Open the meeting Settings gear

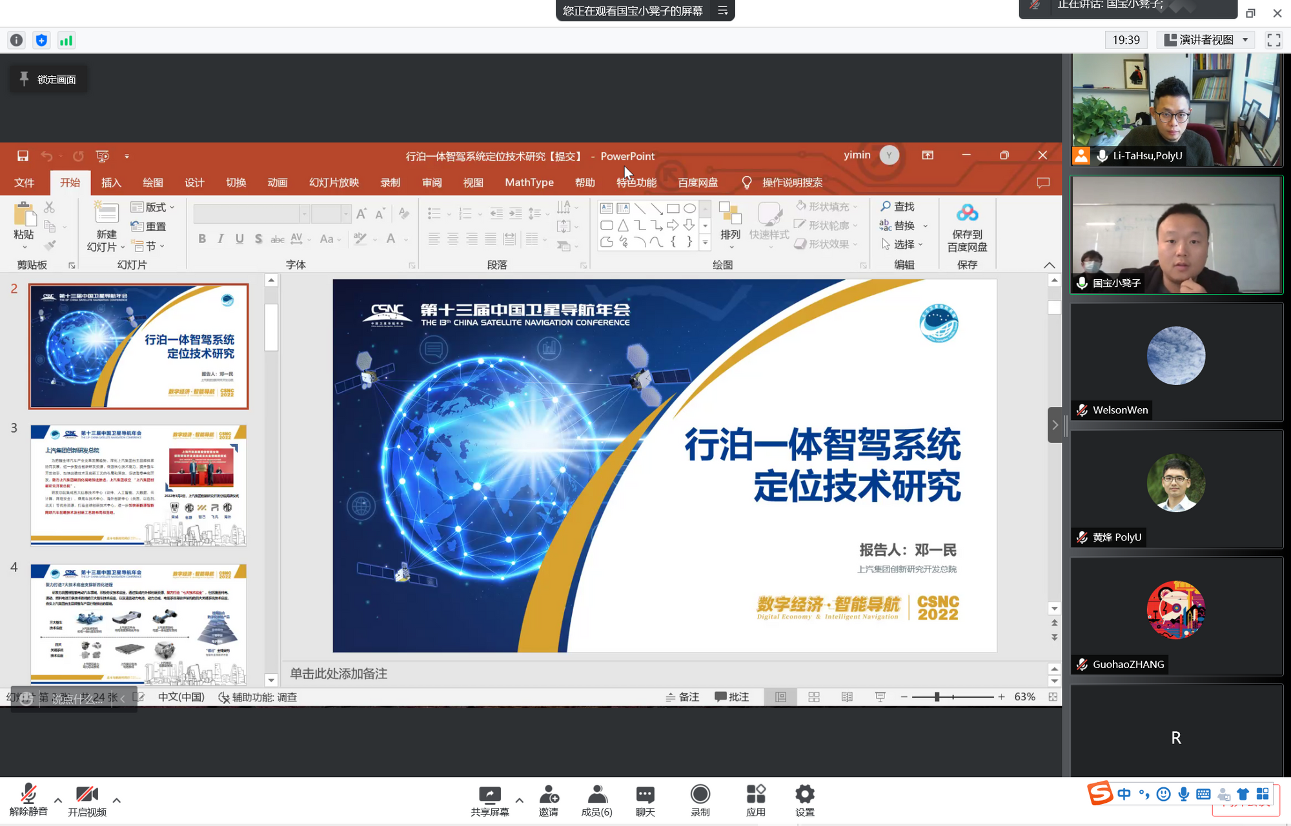coord(804,794)
